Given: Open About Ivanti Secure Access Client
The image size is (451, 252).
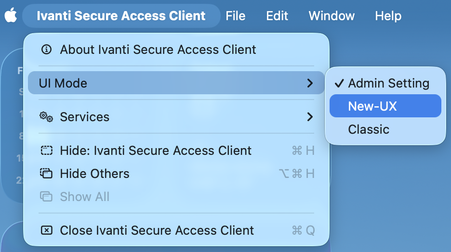Looking at the screenshot, I should 158,49.
